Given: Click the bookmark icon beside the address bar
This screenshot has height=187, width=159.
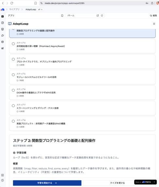Looking at the screenshot, I should pyautogui.click(x=35, y=3).
